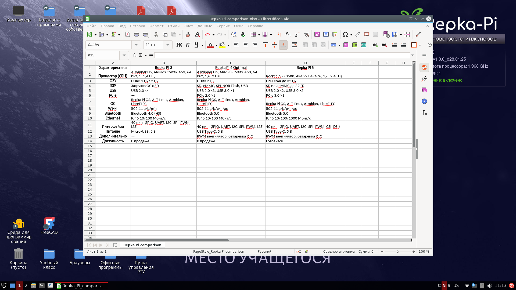The height and width of the screenshot is (290, 516).
Task: Enable italic formatting (K)
Action: click(188, 45)
